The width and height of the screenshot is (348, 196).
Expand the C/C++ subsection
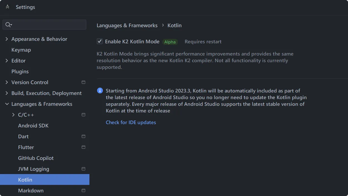tap(13, 115)
